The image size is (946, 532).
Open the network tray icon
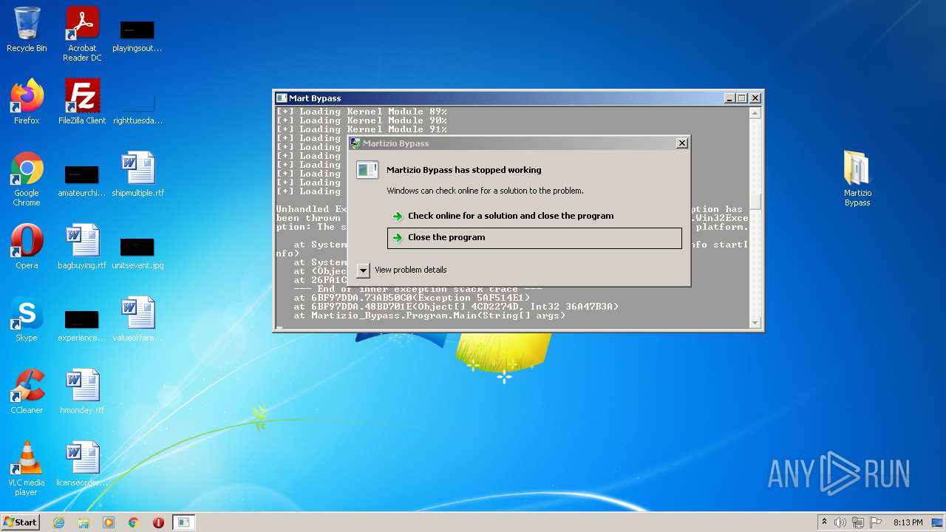click(x=858, y=522)
